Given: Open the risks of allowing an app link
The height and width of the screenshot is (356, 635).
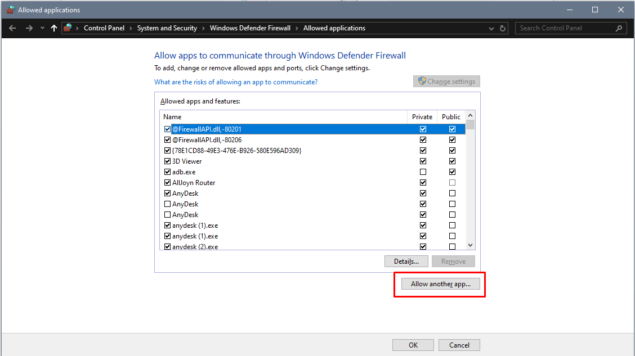Looking at the screenshot, I should (236, 82).
